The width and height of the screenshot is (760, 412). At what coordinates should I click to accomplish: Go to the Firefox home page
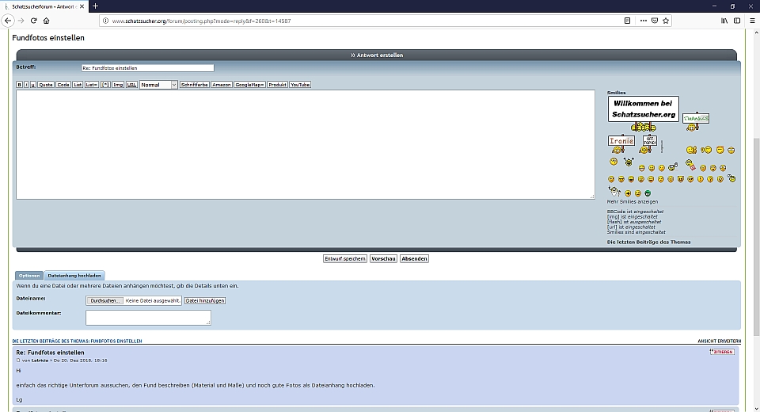pyautogui.click(x=47, y=21)
